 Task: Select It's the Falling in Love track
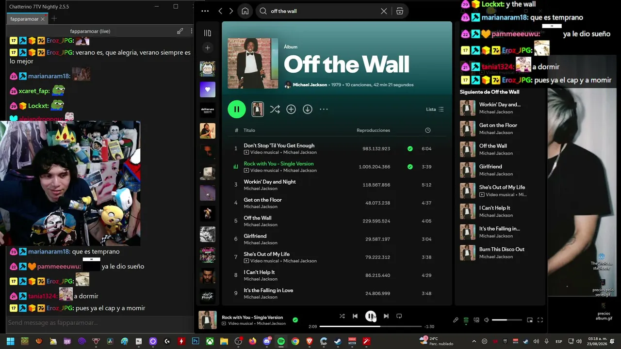click(x=268, y=290)
